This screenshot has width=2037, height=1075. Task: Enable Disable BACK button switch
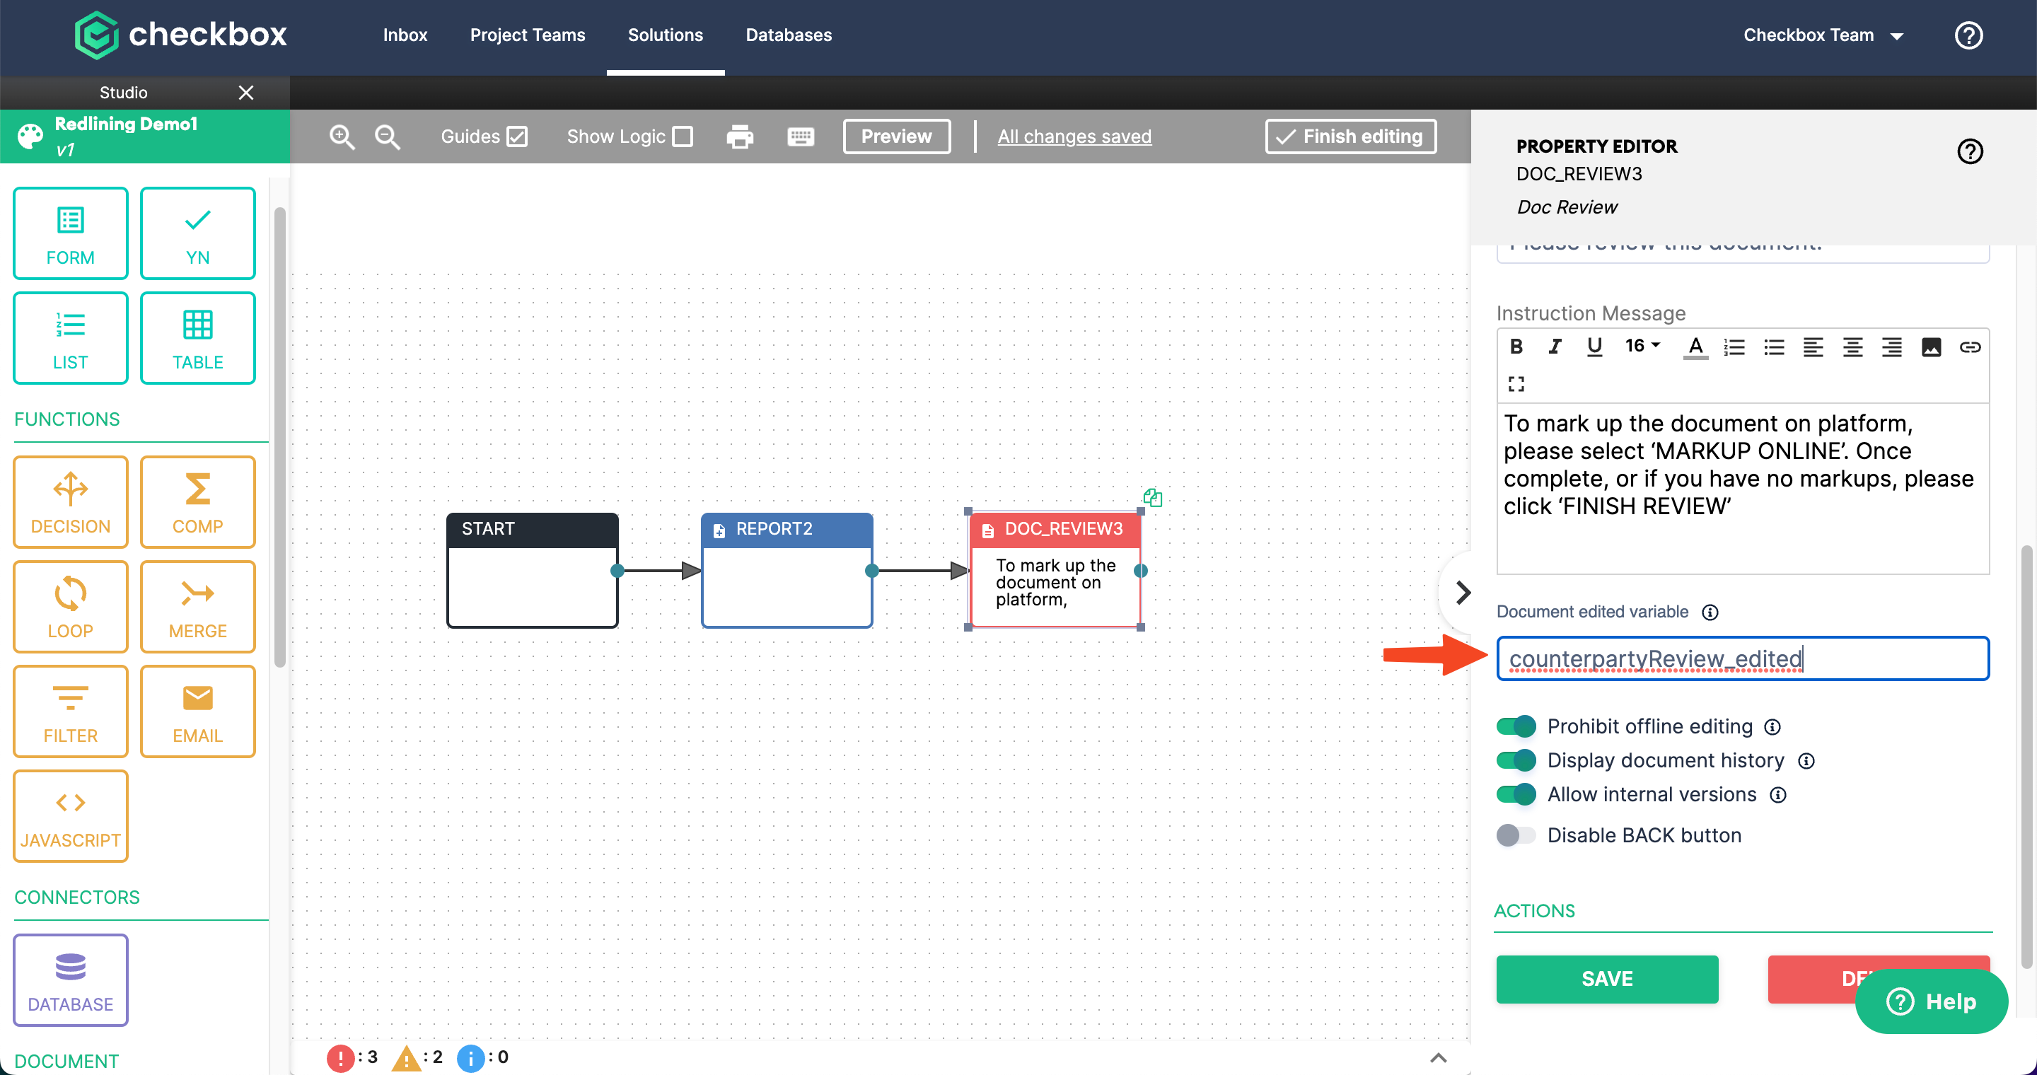[1515, 835]
